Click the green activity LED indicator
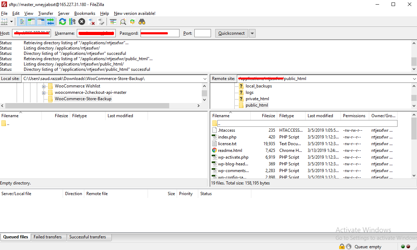Viewport: 417px width, 250px height. (x=402, y=246)
